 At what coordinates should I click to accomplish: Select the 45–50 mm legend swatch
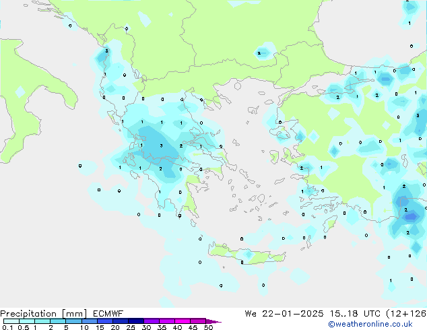pyautogui.click(x=198, y=321)
